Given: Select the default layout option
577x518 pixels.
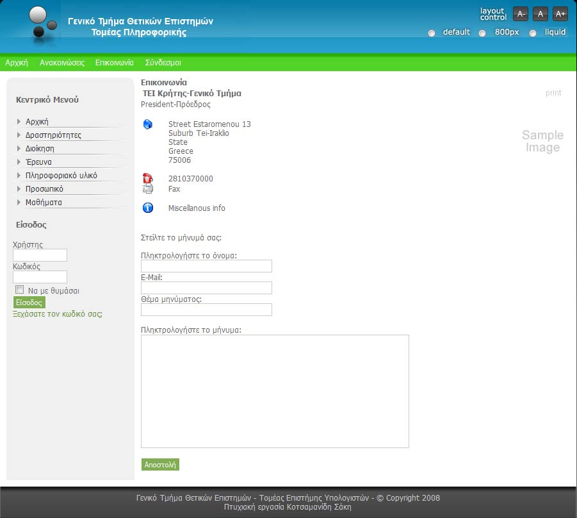Looking at the screenshot, I should tap(432, 33).
